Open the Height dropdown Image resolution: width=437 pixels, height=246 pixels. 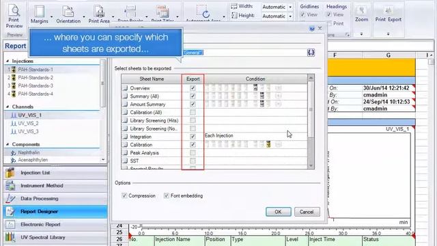coord(290,16)
